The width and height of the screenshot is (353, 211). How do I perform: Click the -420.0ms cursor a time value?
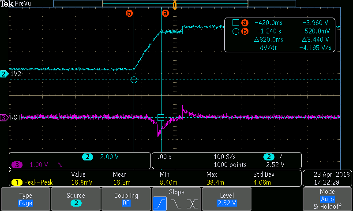(x=268, y=23)
